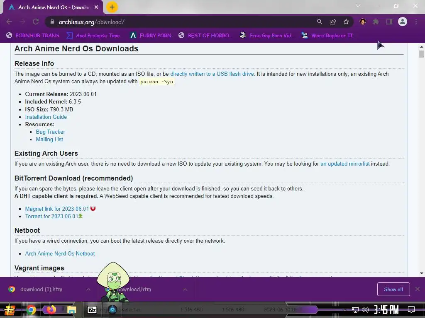Click the share page icon
The image size is (425, 318).
(332, 22)
